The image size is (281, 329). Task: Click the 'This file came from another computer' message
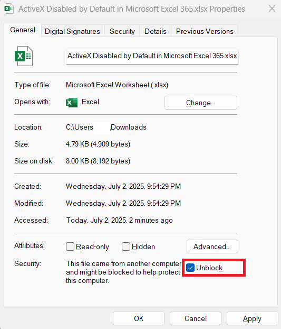pyautogui.click(x=124, y=272)
